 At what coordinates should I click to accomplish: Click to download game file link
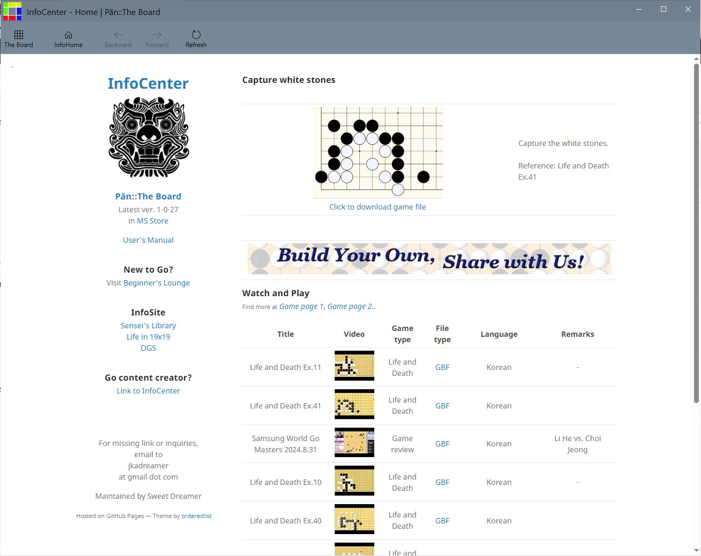[x=378, y=207]
